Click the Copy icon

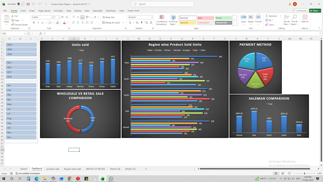[12, 20]
